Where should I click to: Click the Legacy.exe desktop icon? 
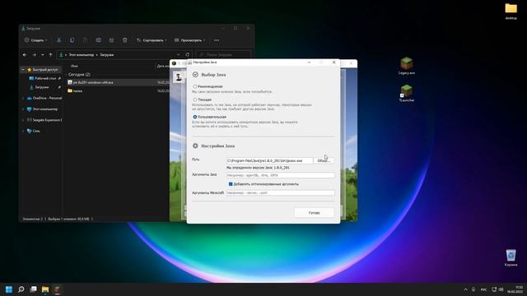tap(407, 66)
